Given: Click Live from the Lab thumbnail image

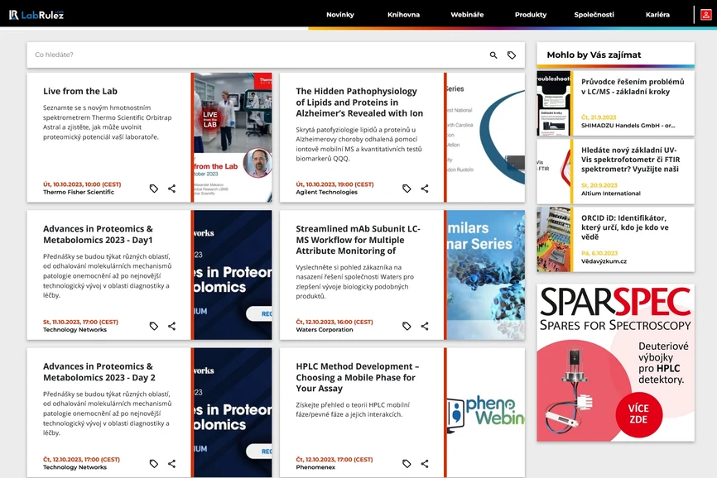Looking at the screenshot, I should click(233, 137).
